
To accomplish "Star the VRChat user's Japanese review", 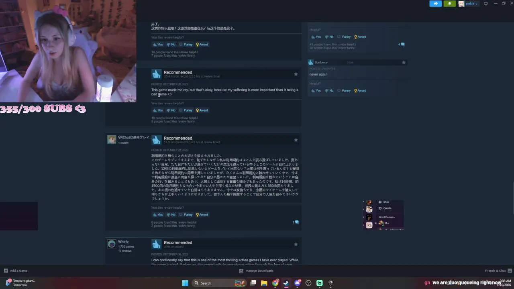I will tap(296, 140).
